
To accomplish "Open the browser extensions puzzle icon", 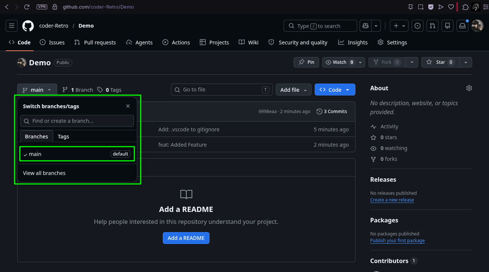I will pos(465,7).
